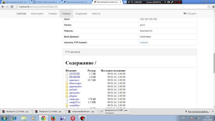Viewport: 215px width, 121px height.
Task: Bookmark this page with the star icon
Action: (209, 7)
